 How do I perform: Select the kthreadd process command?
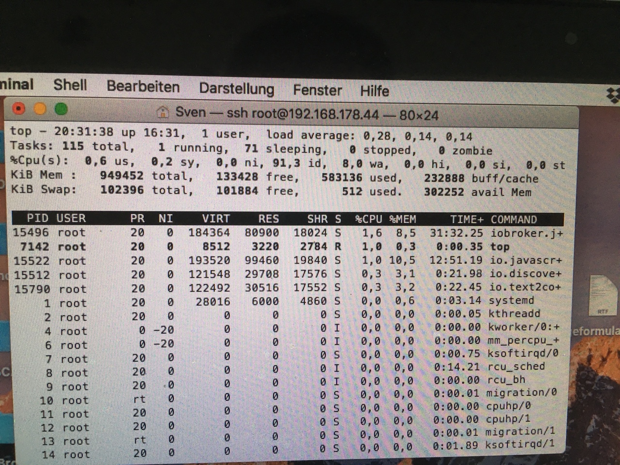tap(514, 314)
